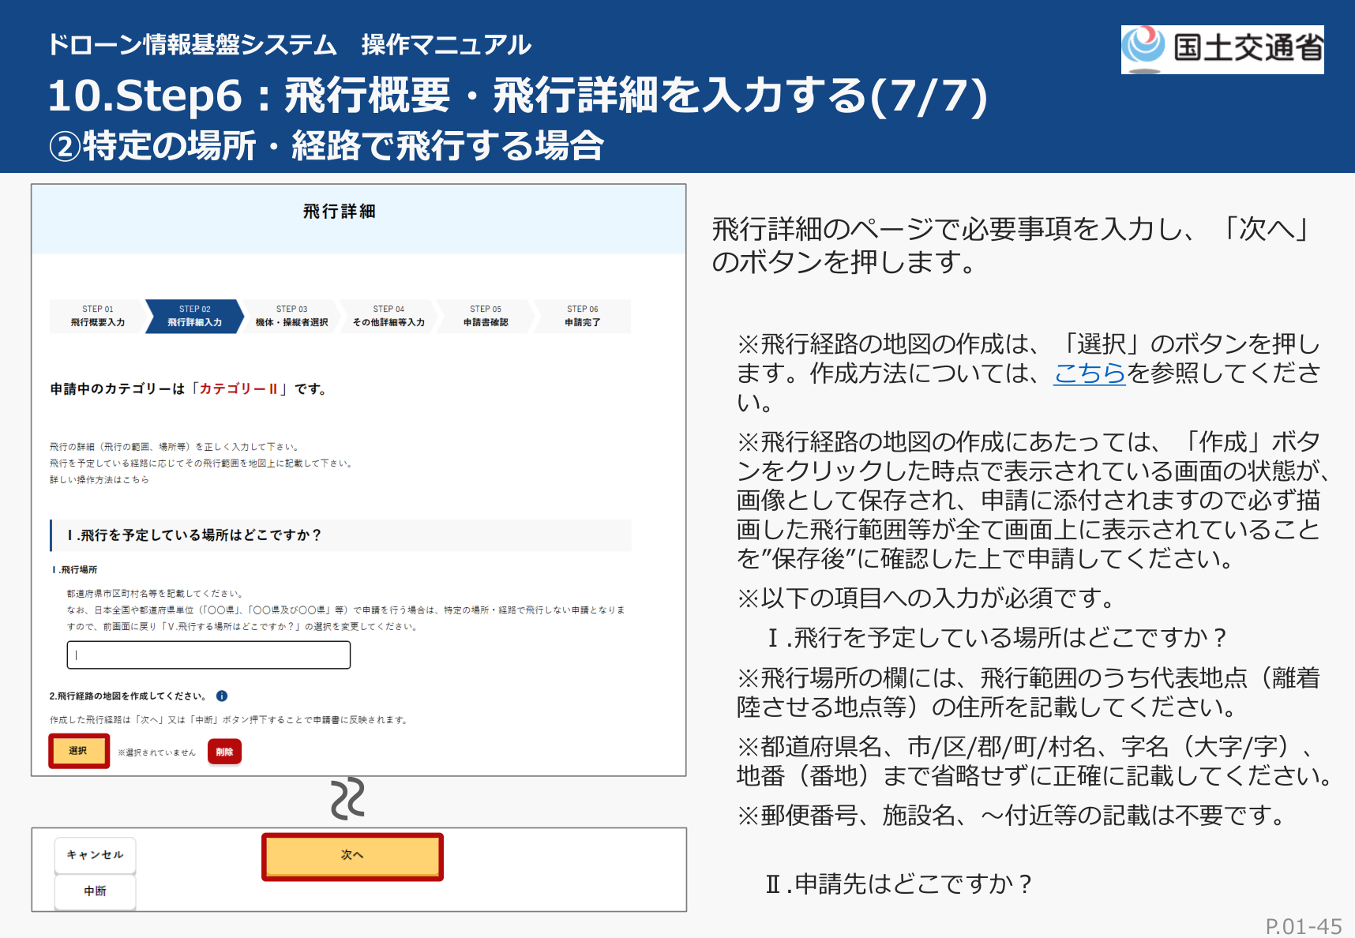Open the こちら link in the notes
Screen dimensions: 1355x938
[1089, 373]
